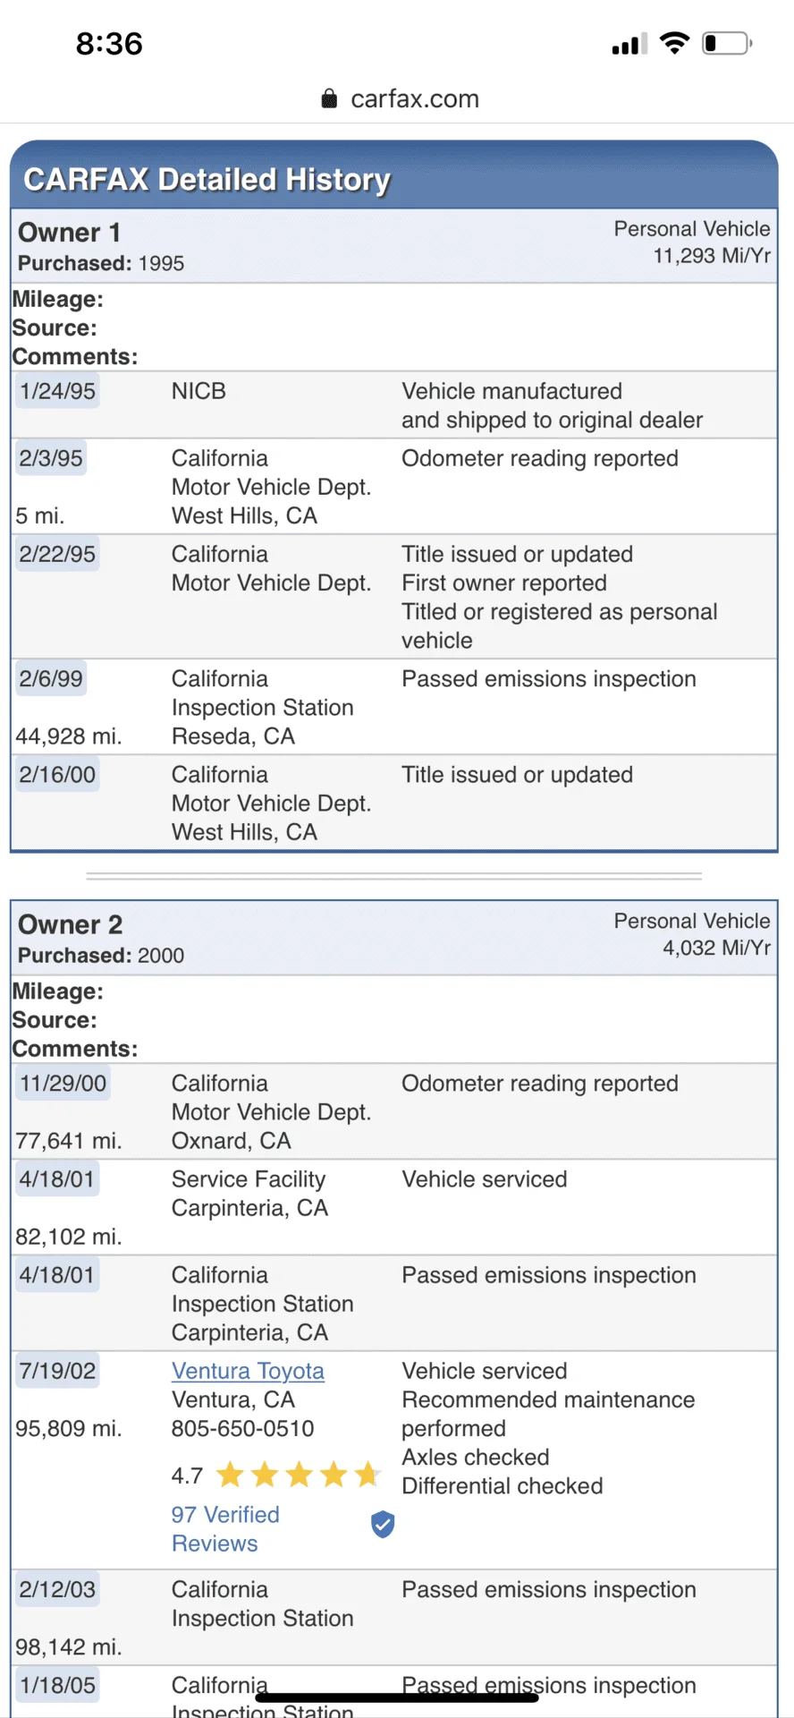
Task: Tap the 1/24/95 date badge
Action: [x=57, y=391]
